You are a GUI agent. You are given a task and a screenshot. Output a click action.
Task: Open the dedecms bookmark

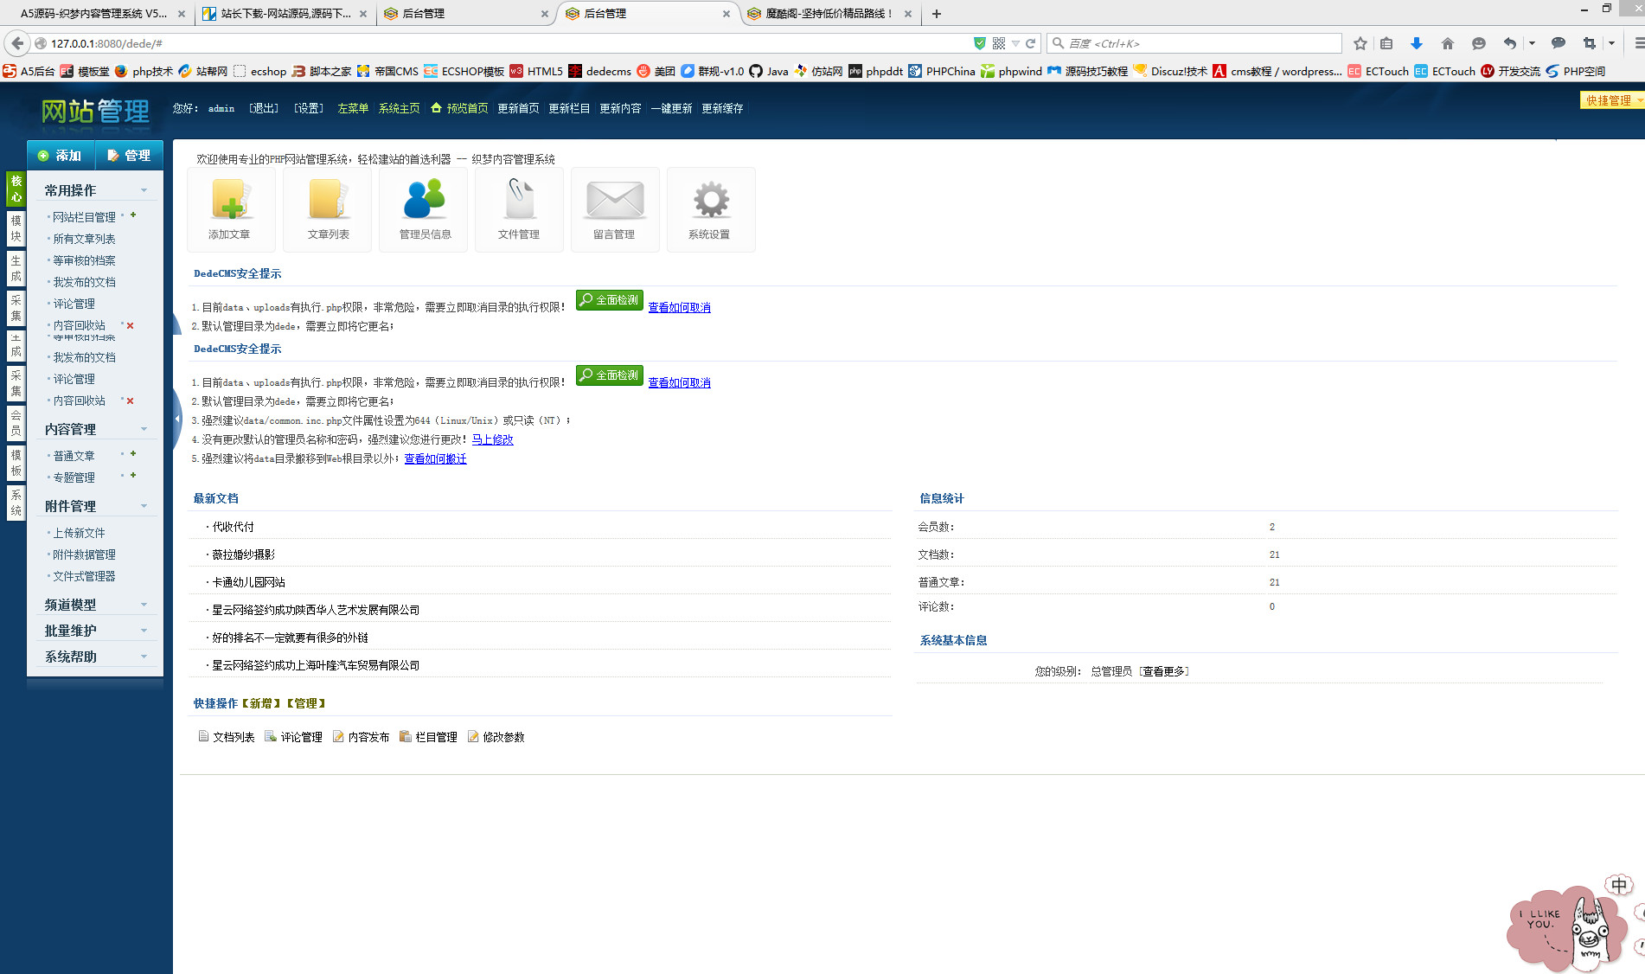(x=600, y=72)
